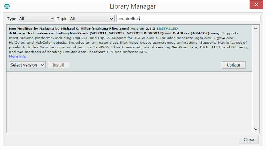Open the More info link for NeoPixelBus
The width and height of the screenshot is (266, 149).
click(18, 57)
